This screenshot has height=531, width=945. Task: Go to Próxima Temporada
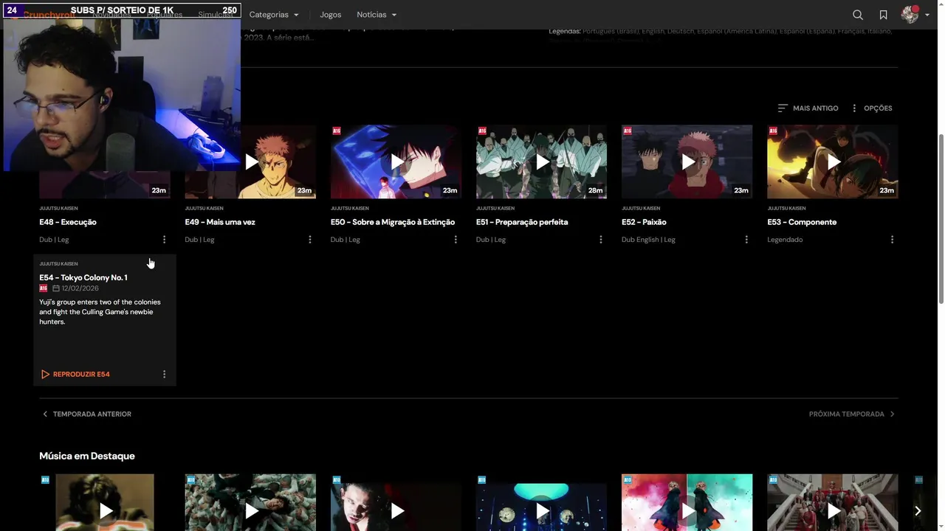[x=852, y=414]
